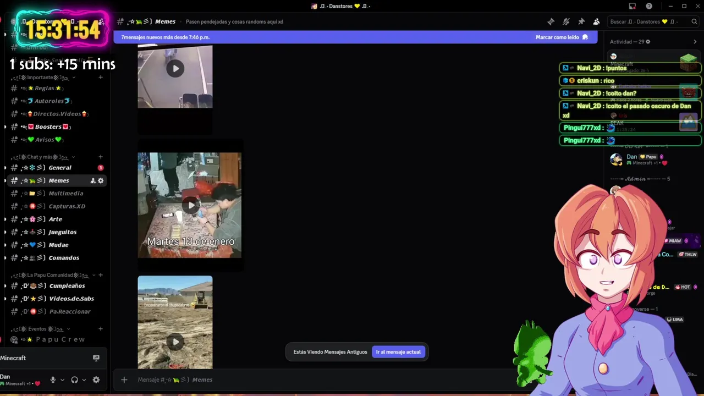Open headphones output options arrow
This screenshot has height=396, width=704.
[x=84, y=380]
